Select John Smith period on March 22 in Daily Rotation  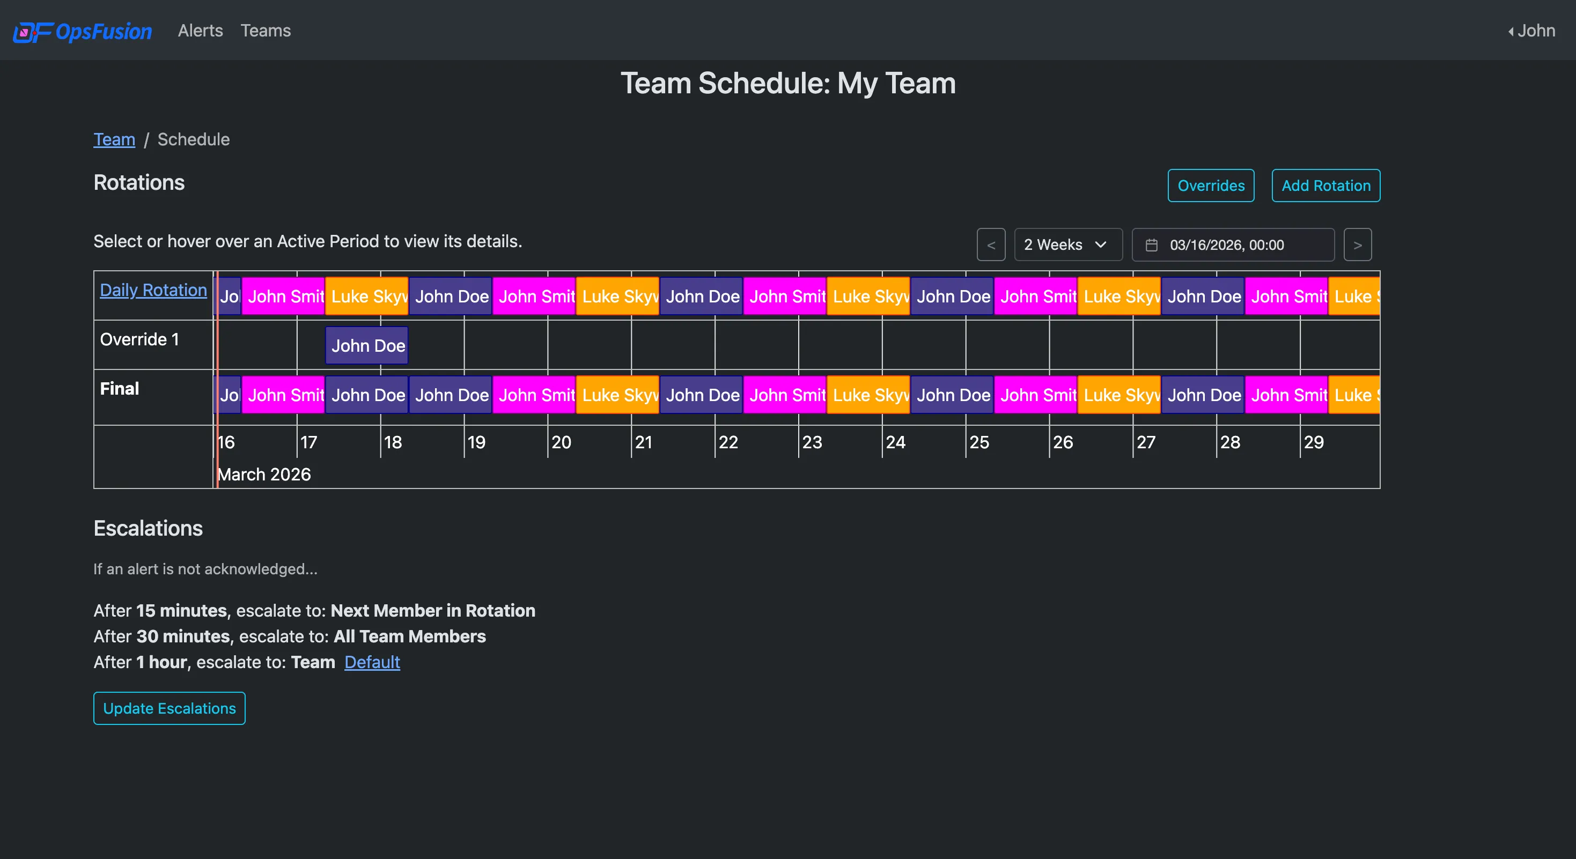tap(785, 297)
